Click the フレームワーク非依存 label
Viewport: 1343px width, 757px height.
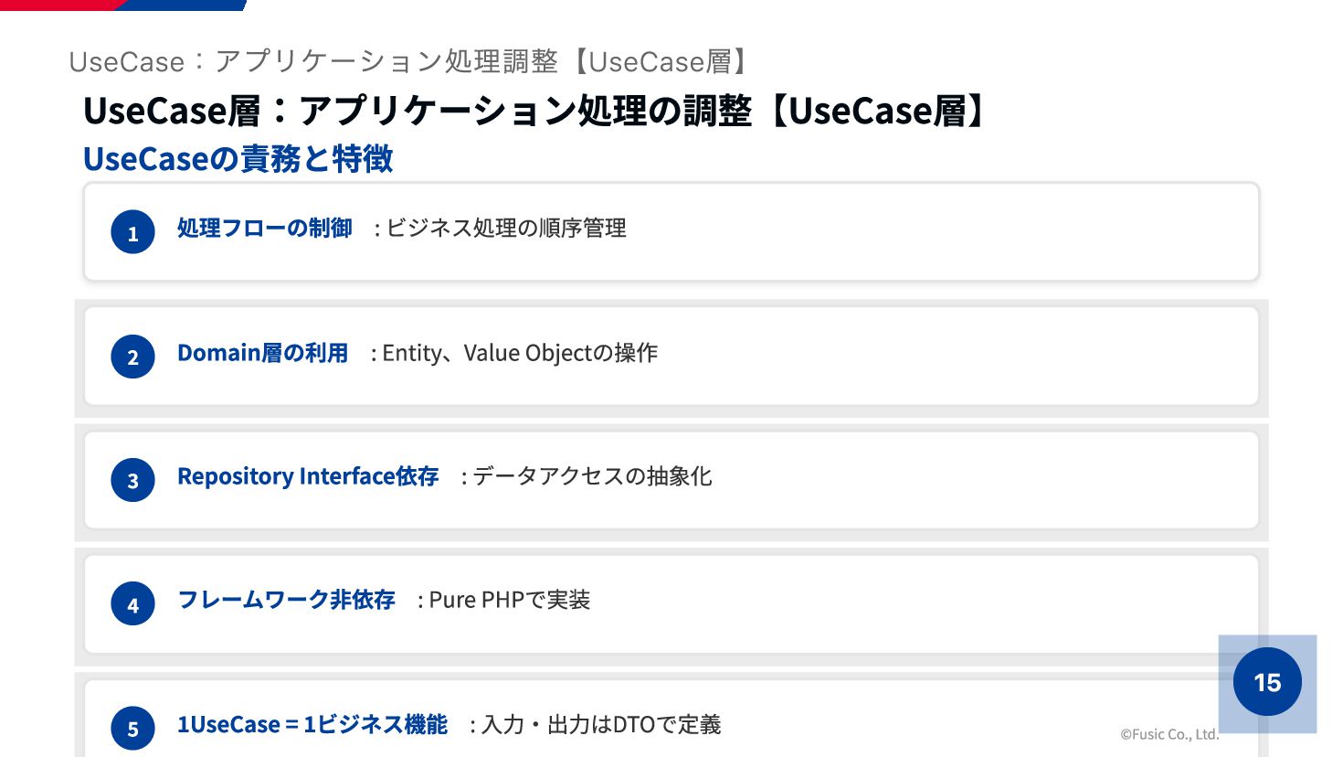point(286,600)
